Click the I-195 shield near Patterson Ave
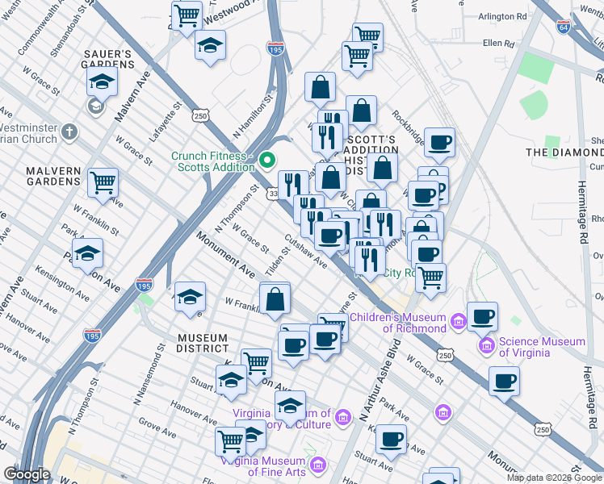This screenshot has width=604, height=484. point(144,285)
